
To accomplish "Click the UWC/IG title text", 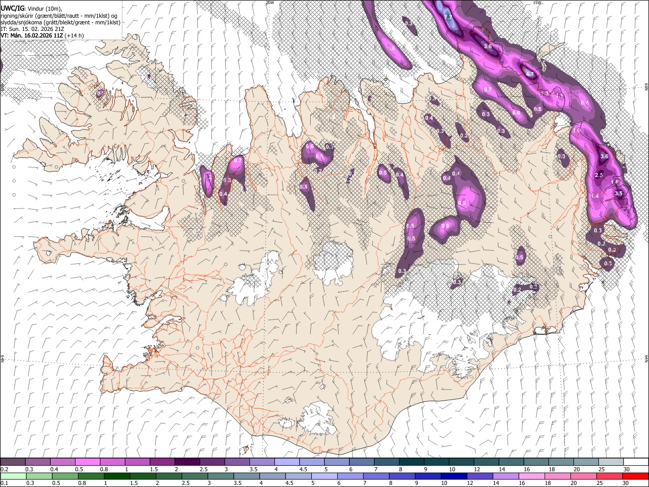I will point(12,8).
